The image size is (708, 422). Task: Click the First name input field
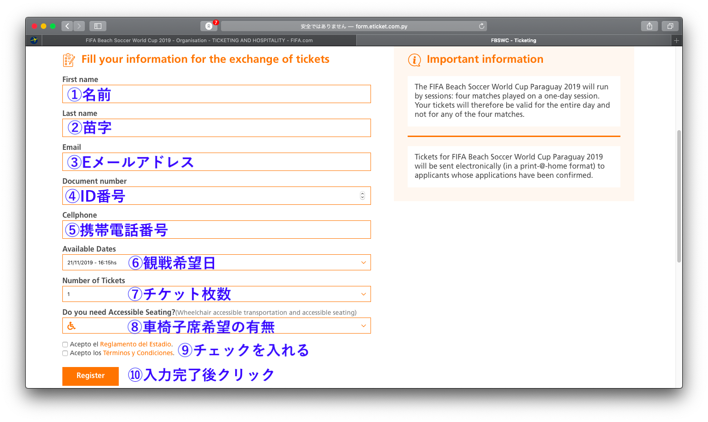tap(216, 94)
